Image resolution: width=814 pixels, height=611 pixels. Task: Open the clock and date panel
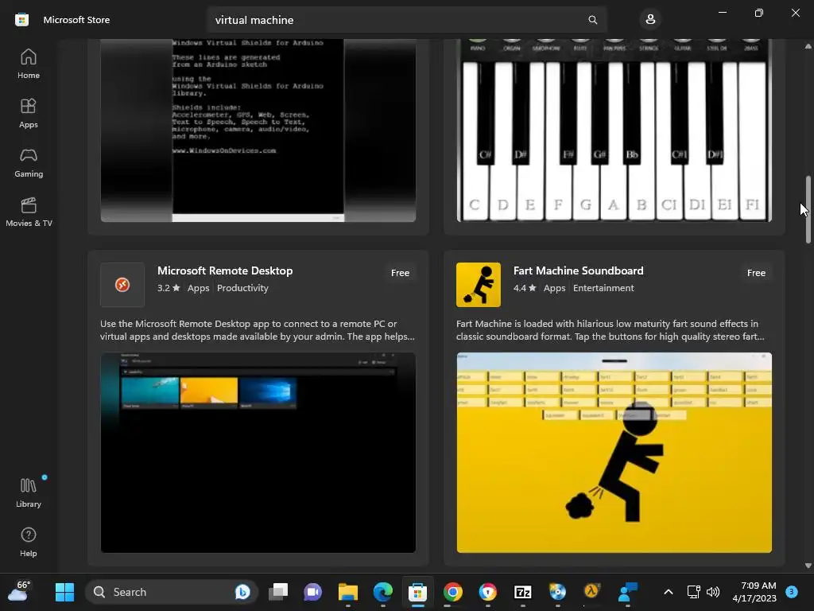754,592
